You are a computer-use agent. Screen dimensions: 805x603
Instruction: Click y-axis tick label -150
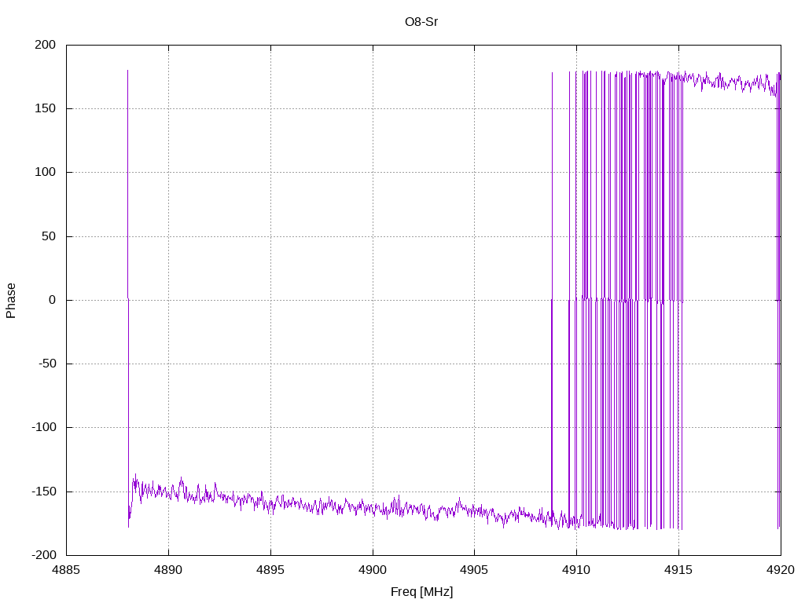click(44, 492)
